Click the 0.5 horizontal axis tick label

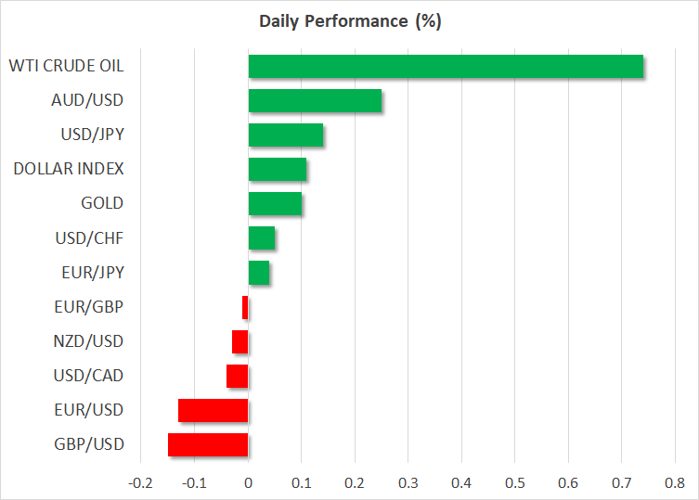pyautogui.click(x=515, y=482)
